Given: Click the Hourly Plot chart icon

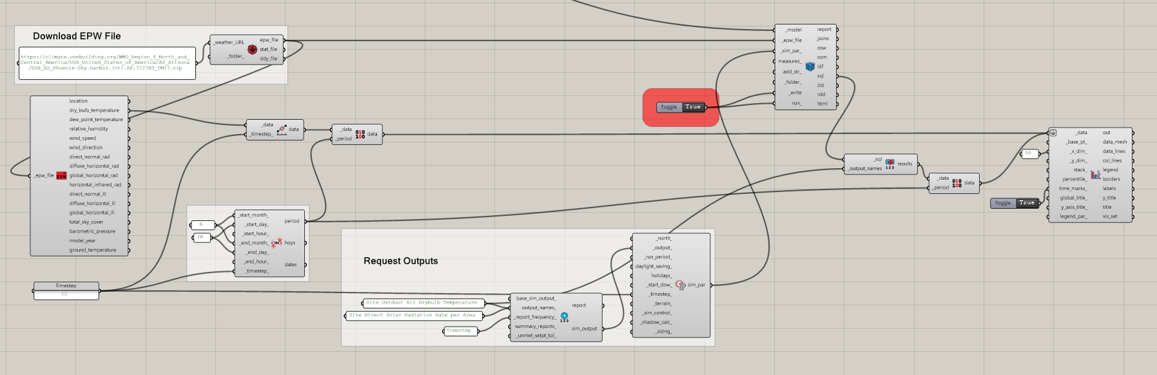Looking at the screenshot, I should coord(1095,175).
